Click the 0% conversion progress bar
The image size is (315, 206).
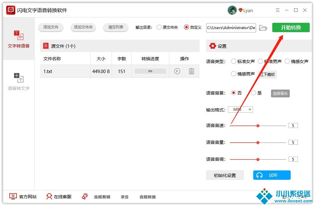tap(150, 71)
